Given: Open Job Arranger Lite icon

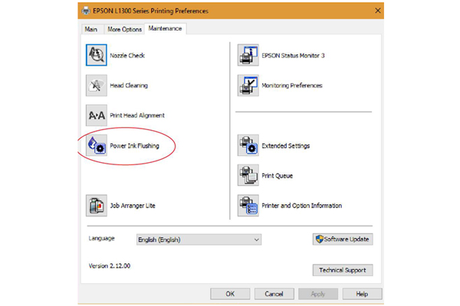Looking at the screenshot, I should [x=97, y=206].
